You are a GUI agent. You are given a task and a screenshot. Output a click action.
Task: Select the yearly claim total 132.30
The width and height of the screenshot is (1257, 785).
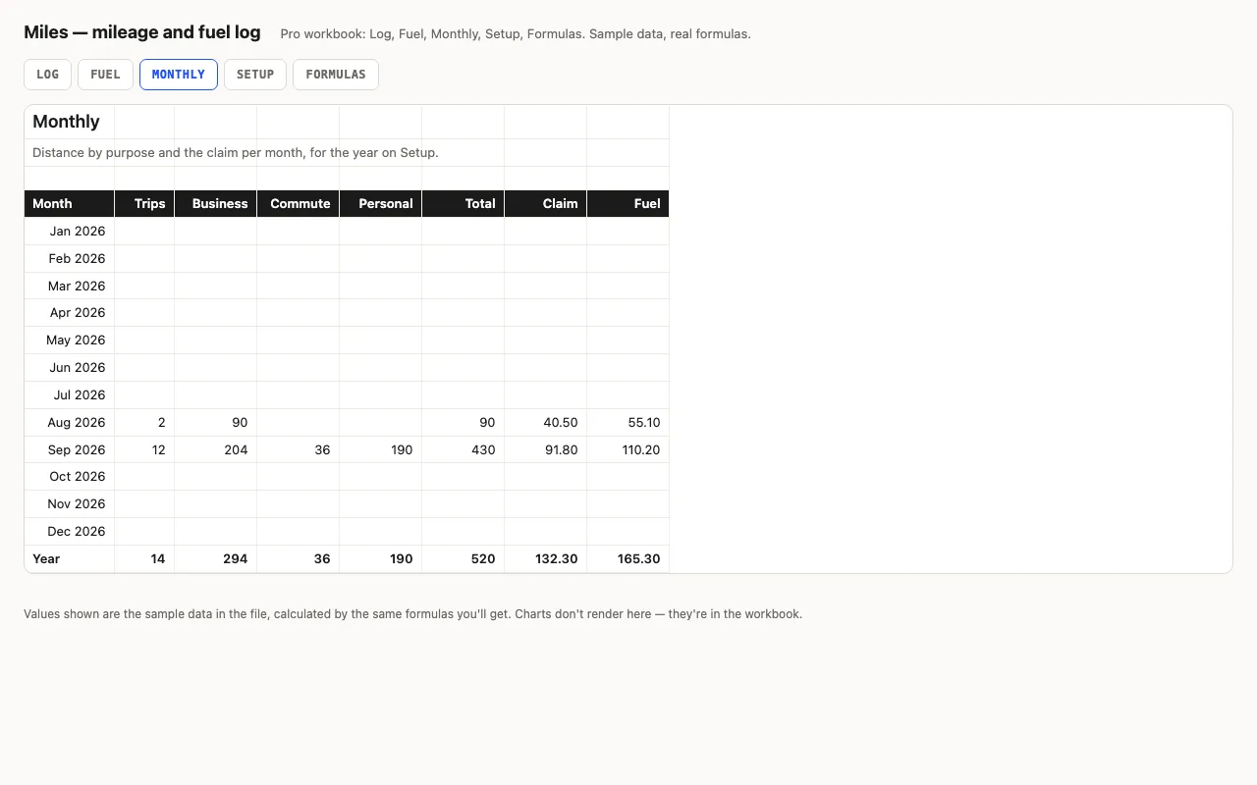(x=546, y=559)
